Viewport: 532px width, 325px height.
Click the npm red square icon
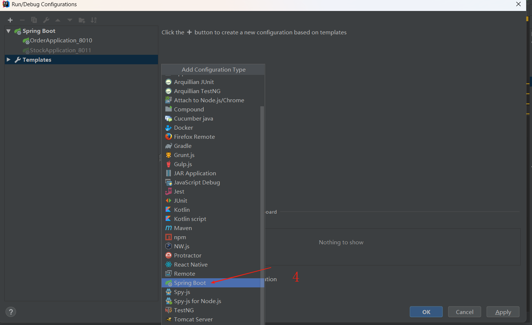tap(169, 237)
